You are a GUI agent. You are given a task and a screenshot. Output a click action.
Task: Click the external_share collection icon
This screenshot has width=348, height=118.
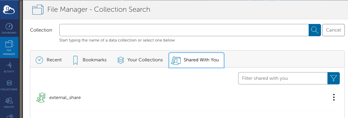pyautogui.click(x=41, y=97)
